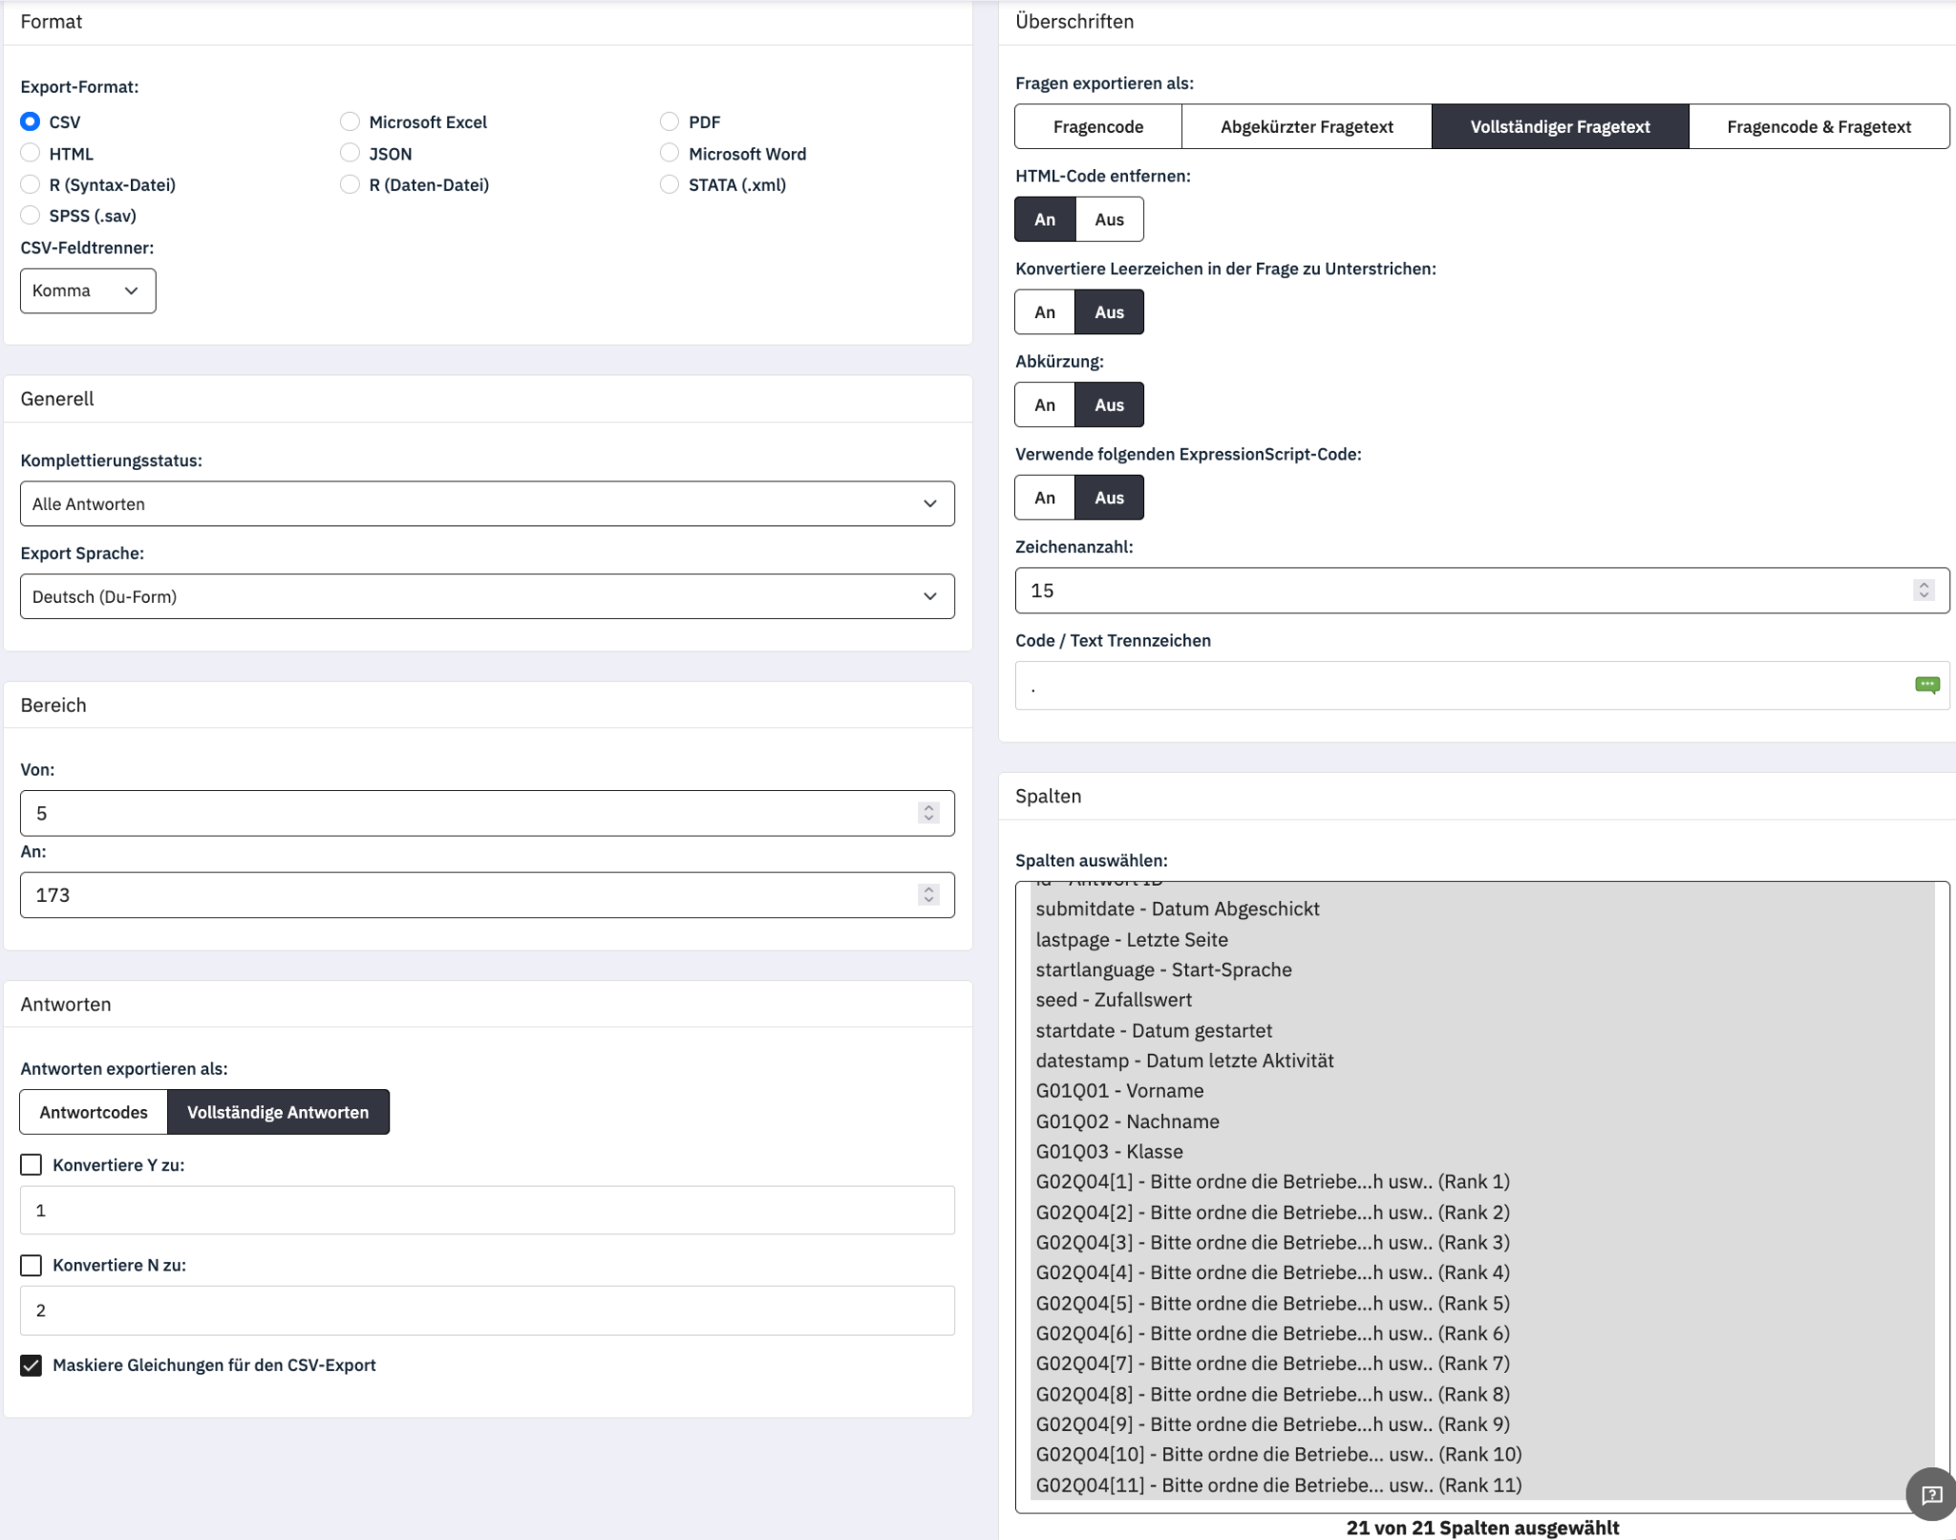Image resolution: width=1956 pixels, height=1540 pixels.
Task: Open the expression editor icon in Trennzeichen field
Action: tap(1927, 685)
